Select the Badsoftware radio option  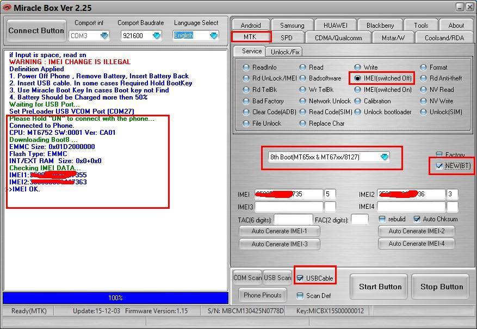pos(321,78)
